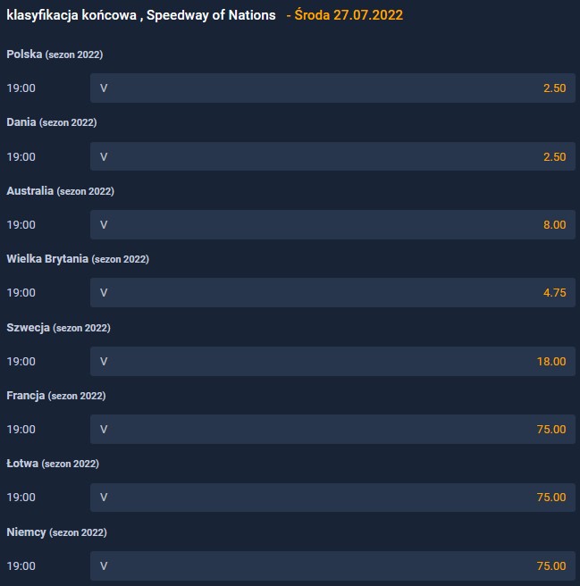Screen dimensions: 580x586
Task: Pick the Dania 2.50 odds button
Action: [x=332, y=156]
